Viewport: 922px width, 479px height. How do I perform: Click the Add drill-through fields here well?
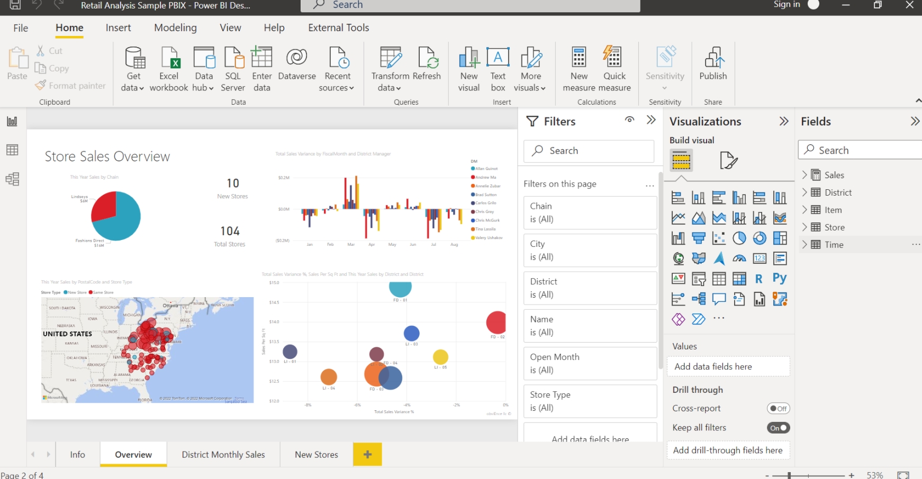728,450
